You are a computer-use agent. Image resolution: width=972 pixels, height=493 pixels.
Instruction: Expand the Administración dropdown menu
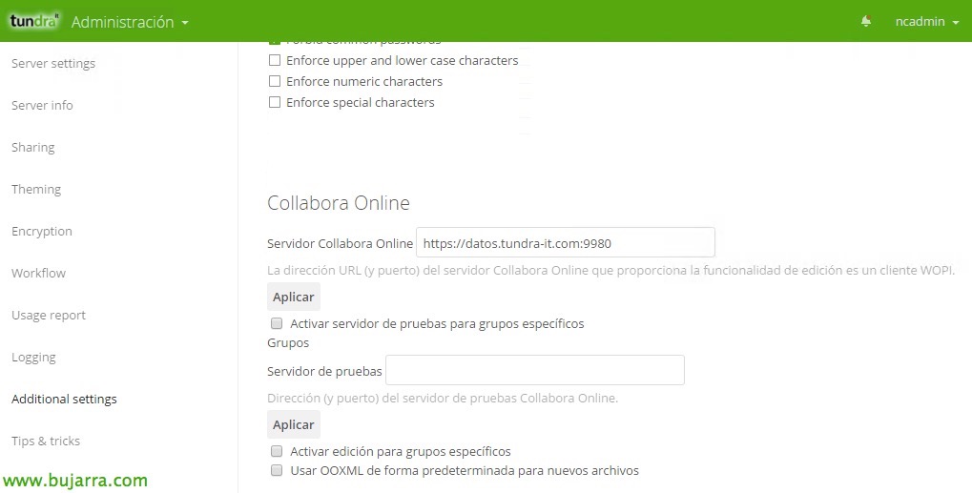[130, 22]
